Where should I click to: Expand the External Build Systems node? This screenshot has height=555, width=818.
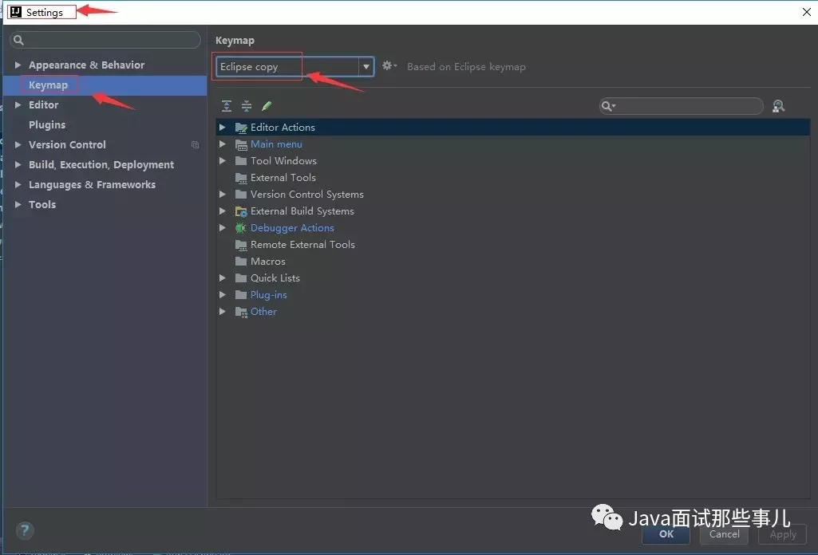[x=222, y=211]
